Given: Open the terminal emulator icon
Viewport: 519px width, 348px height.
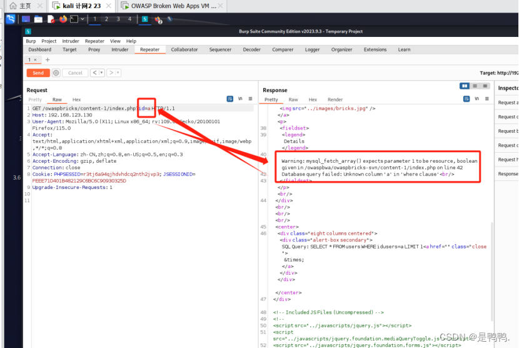Looking at the screenshot, I should point(74,19).
